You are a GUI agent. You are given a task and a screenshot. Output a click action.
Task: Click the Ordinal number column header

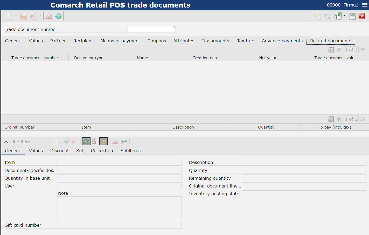click(x=20, y=127)
